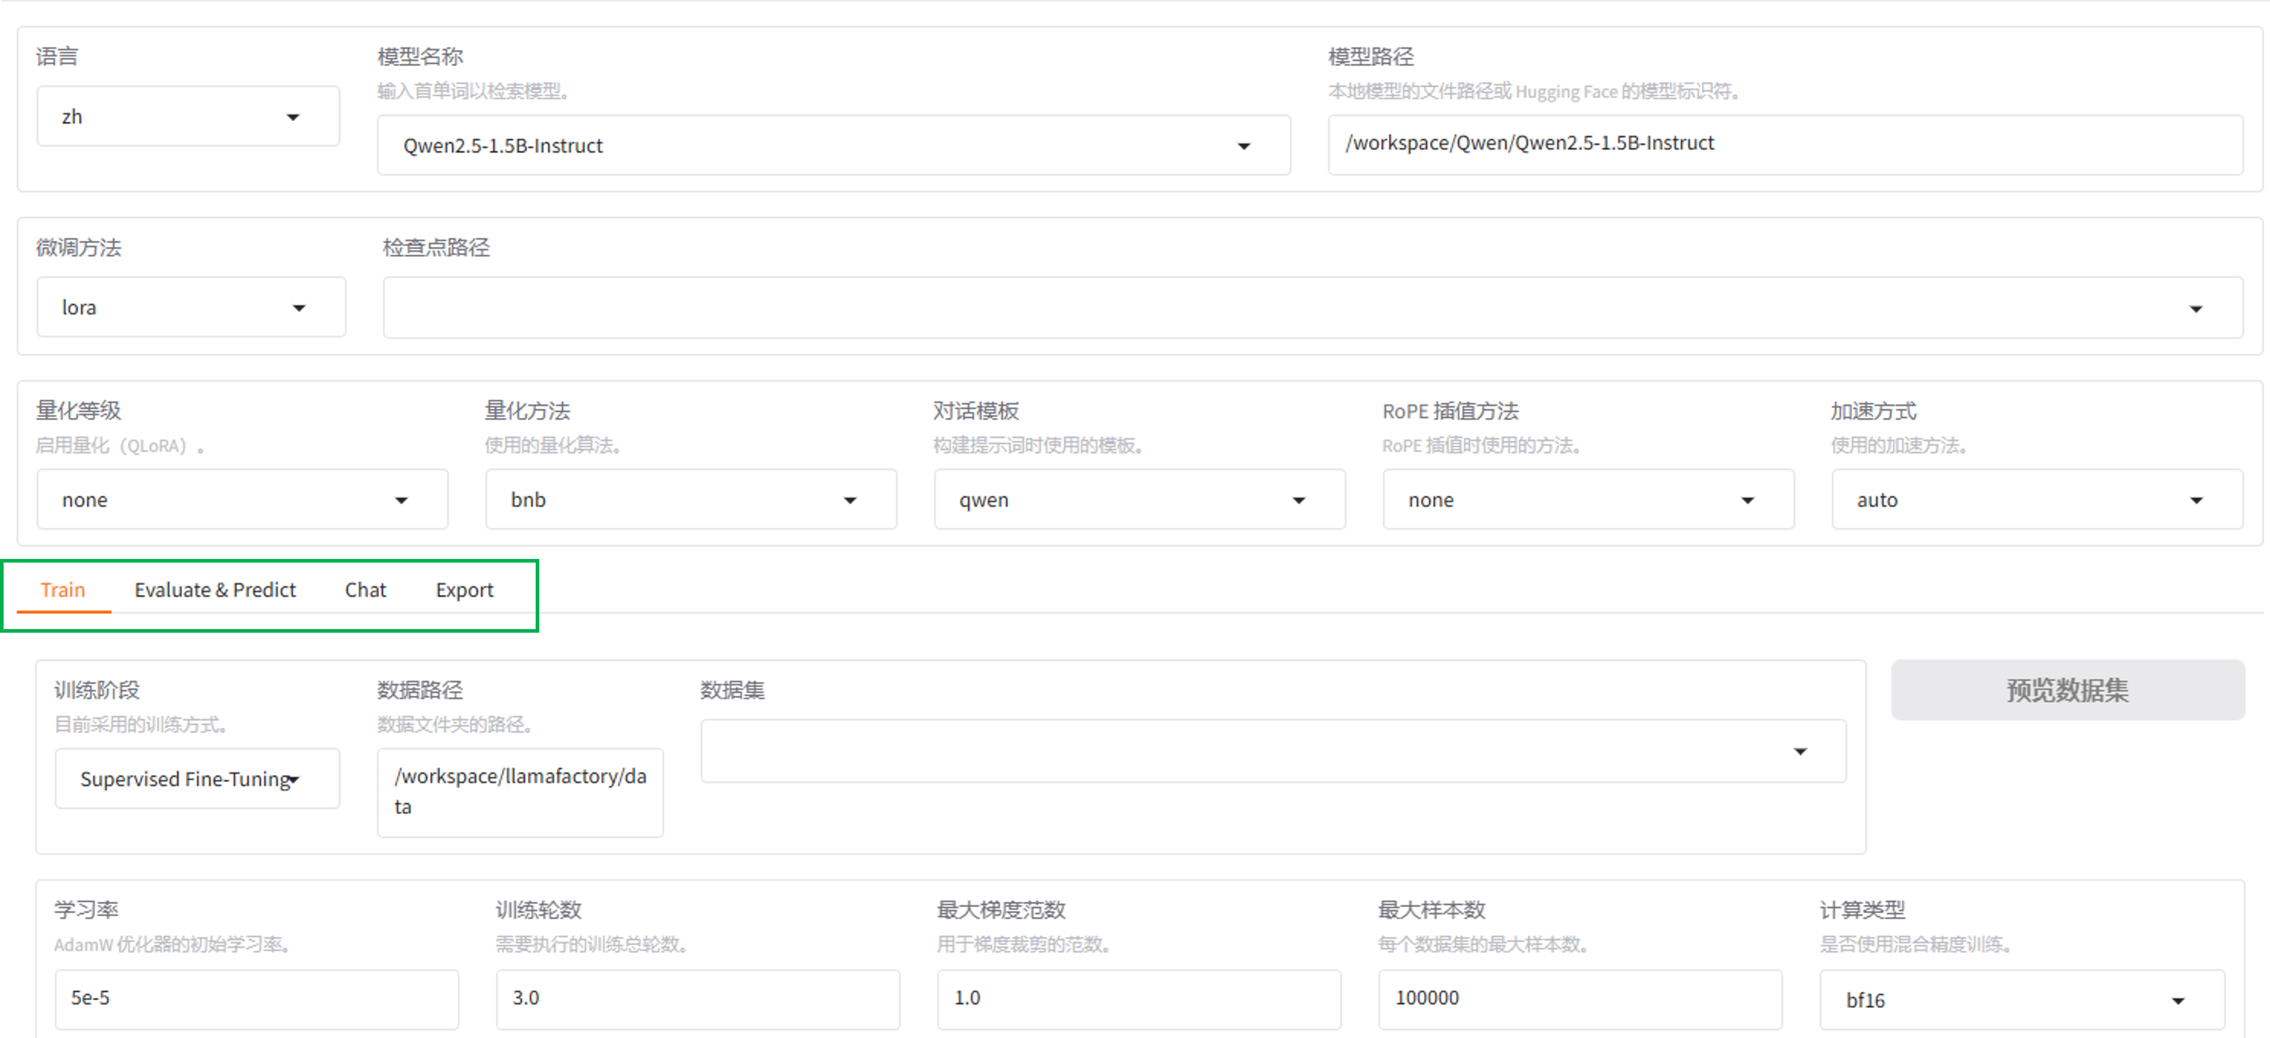
Task: Go to the Export tab
Action: 465,589
